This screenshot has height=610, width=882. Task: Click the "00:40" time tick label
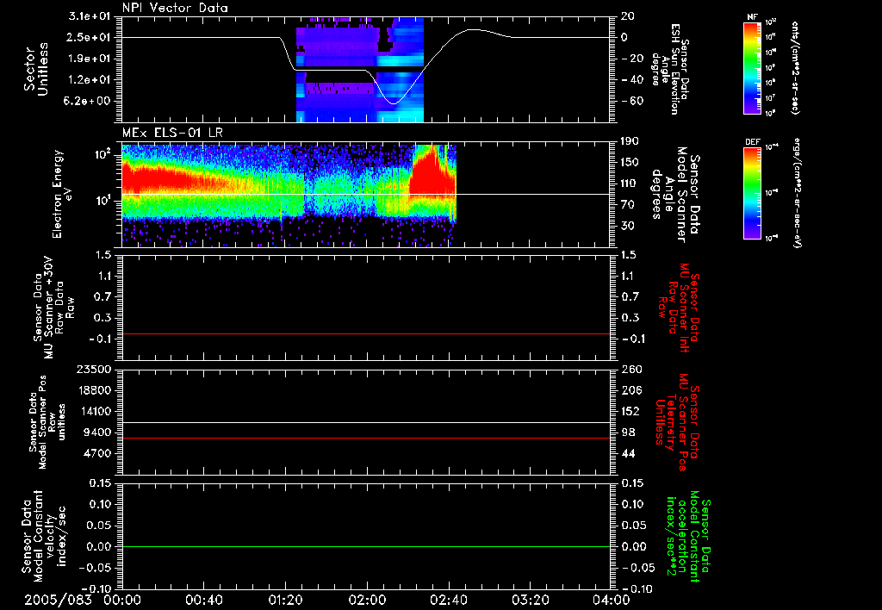tap(203, 601)
